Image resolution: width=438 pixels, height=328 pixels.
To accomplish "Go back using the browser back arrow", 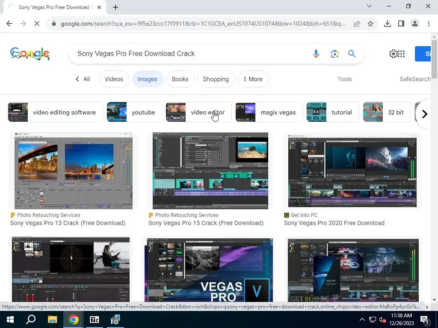I will coord(9,24).
